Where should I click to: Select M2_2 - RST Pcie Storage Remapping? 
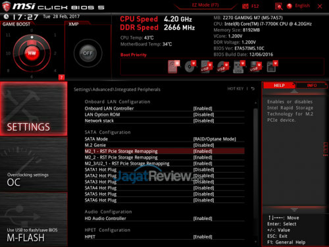[x=164, y=157]
